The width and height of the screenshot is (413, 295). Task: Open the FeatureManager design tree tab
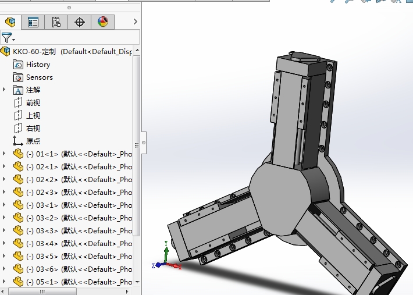click(x=10, y=22)
